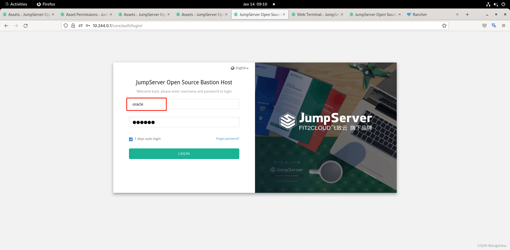Switch to the Web Terminal - JumpServer tab
The width and height of the screenshot is (510, 250).
[x=317, y=15]
